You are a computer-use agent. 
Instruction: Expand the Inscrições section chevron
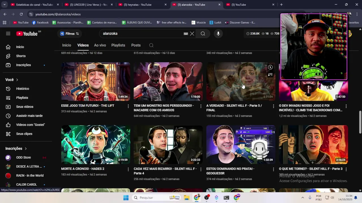[x=26, y=149]
